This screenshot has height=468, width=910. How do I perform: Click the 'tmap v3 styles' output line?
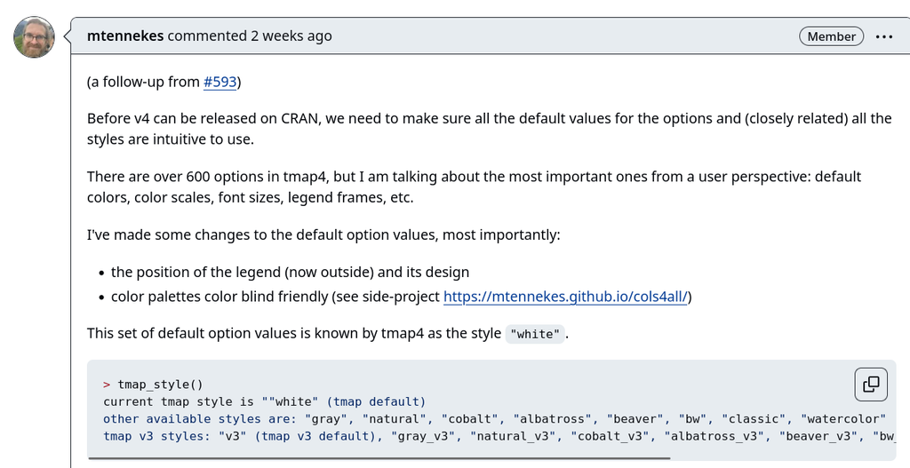[499, 435]
